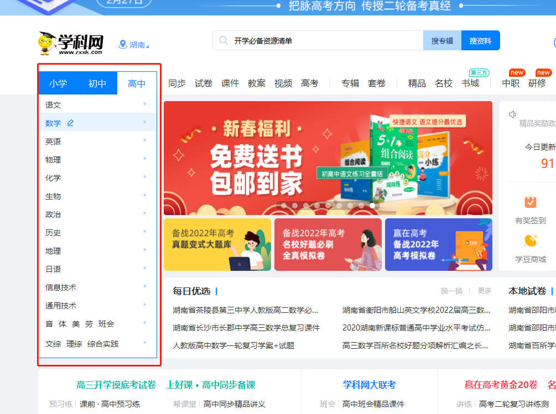Select the last carousel indicator dot
The height and width of the screenshot is (414, 556).
point(372,206)
